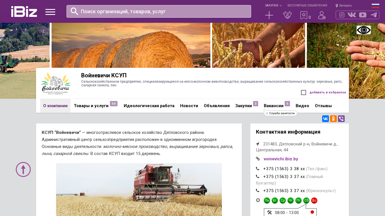Open the Новости tab
The height and width of the screenshot is (216, 385).
(x=189, y=106)
